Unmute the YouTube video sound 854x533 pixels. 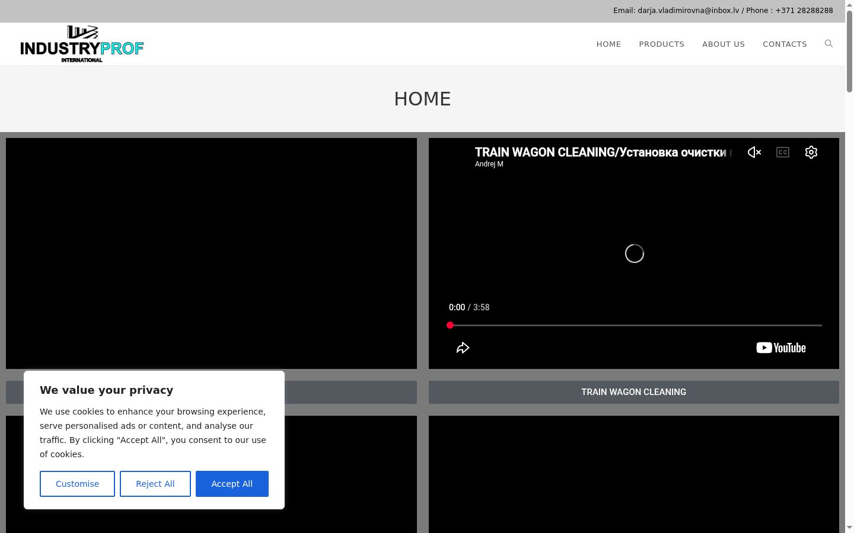754,152
